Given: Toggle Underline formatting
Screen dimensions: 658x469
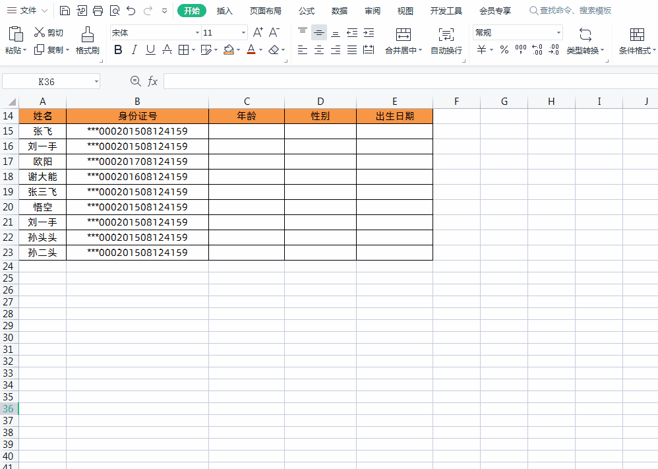Looking at the screenshot, I should click(x=150, y=50).
